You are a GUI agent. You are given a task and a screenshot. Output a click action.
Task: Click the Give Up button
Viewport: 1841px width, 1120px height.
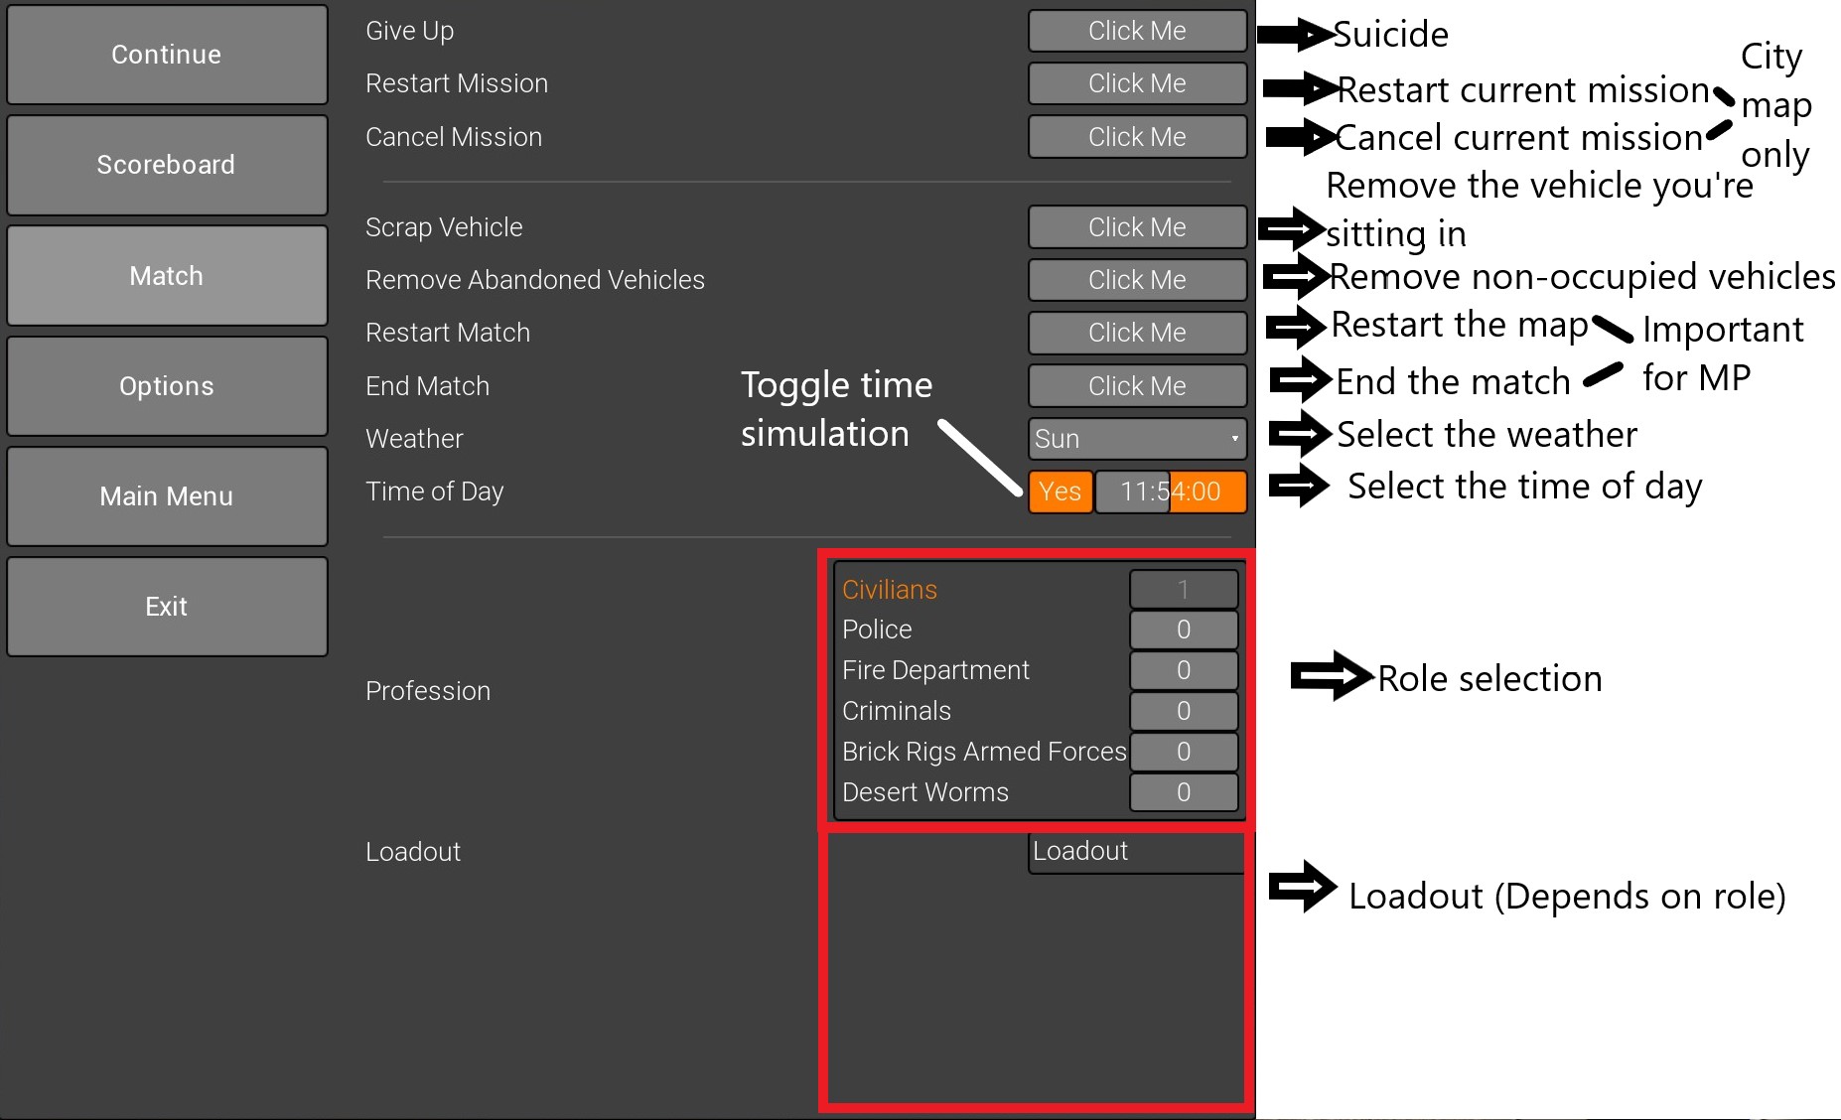tap(1137, 31)
